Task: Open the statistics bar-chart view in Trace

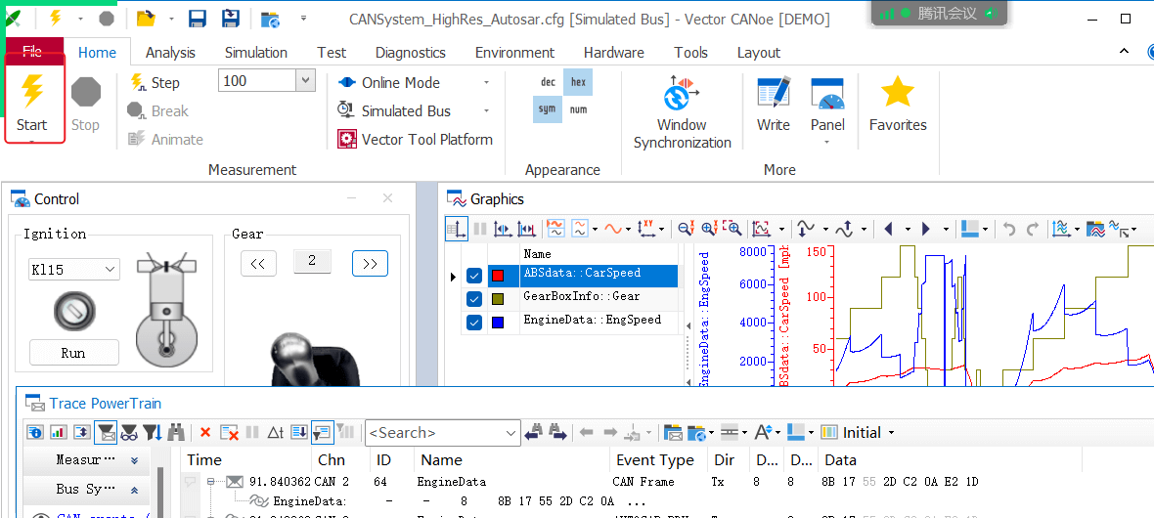Action: [59, 433]
